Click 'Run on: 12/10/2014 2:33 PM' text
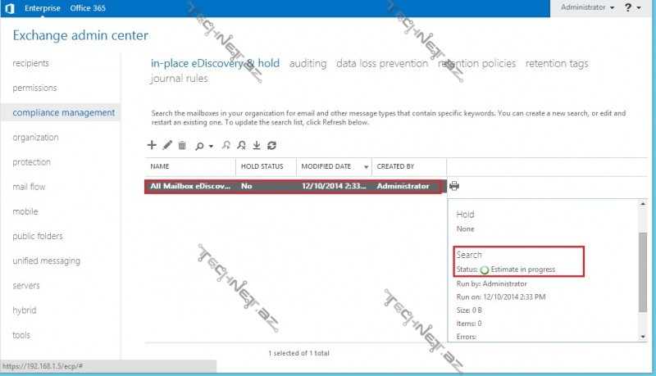The image size is (656, 376). (501, 297)
